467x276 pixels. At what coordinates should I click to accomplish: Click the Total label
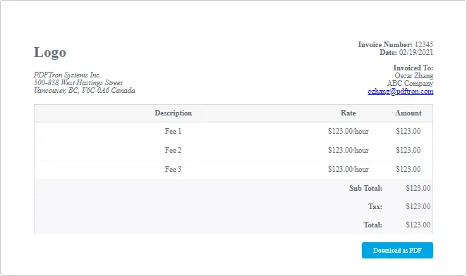click(372, 225)
